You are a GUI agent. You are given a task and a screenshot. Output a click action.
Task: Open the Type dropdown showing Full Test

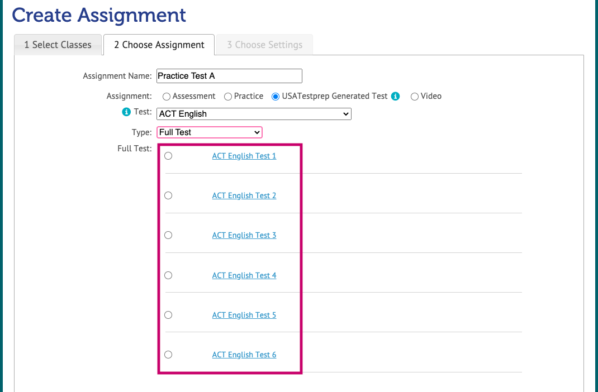[x=210, y=132]
